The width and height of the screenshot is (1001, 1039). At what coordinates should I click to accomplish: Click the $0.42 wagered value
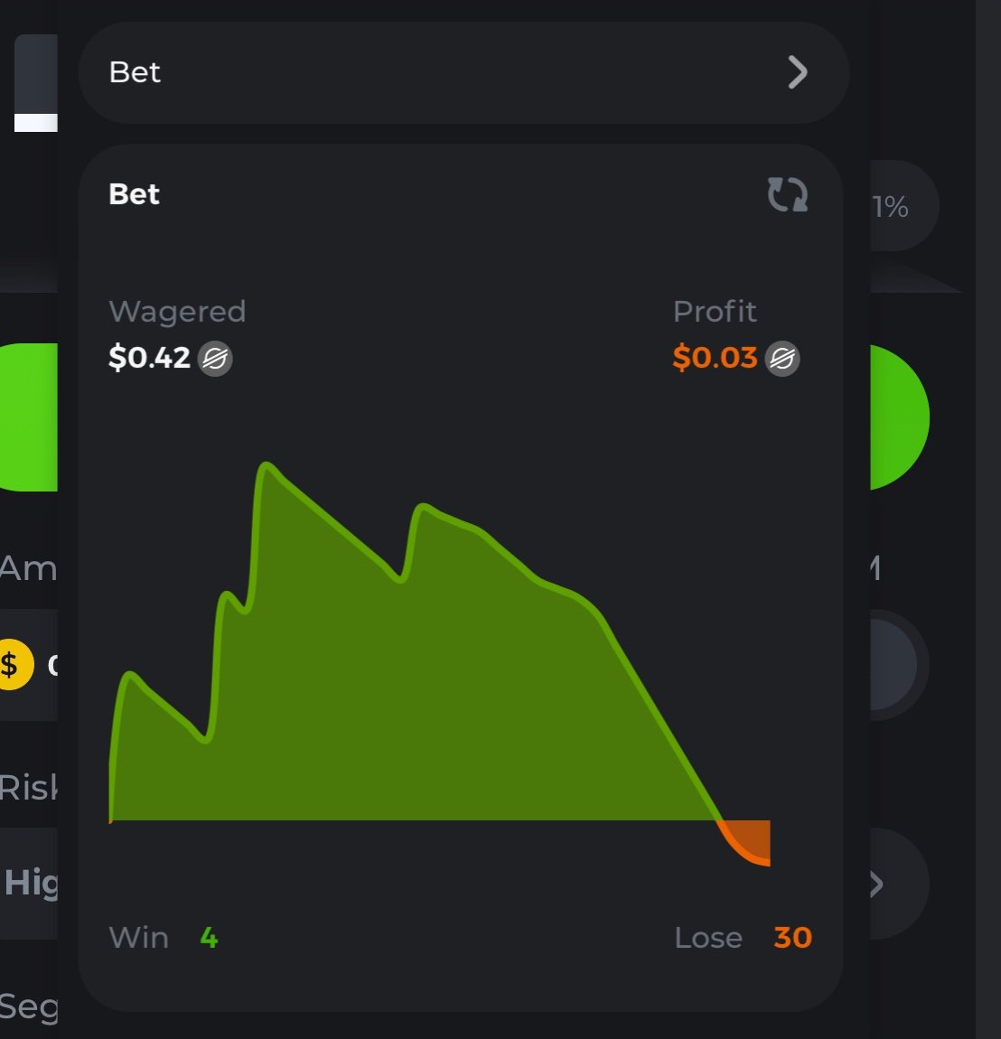click(149, 358)
